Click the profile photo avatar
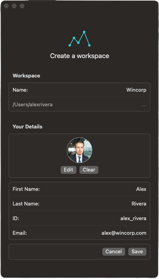 coord(79,150)
